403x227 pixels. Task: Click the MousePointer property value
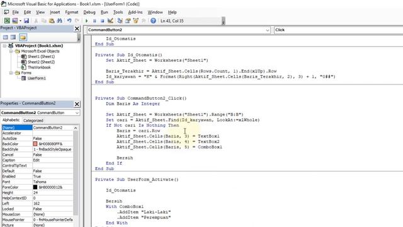pos(53,220)
